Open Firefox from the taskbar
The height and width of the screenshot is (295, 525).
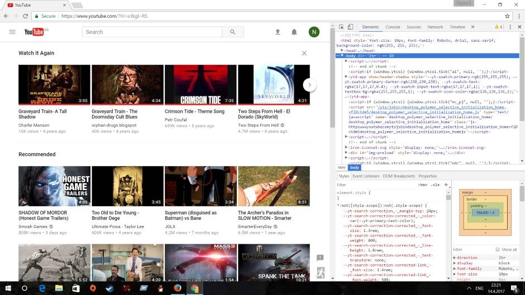click(178, 288)
